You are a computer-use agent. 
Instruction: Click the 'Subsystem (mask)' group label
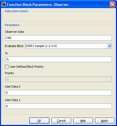[16, 11]
